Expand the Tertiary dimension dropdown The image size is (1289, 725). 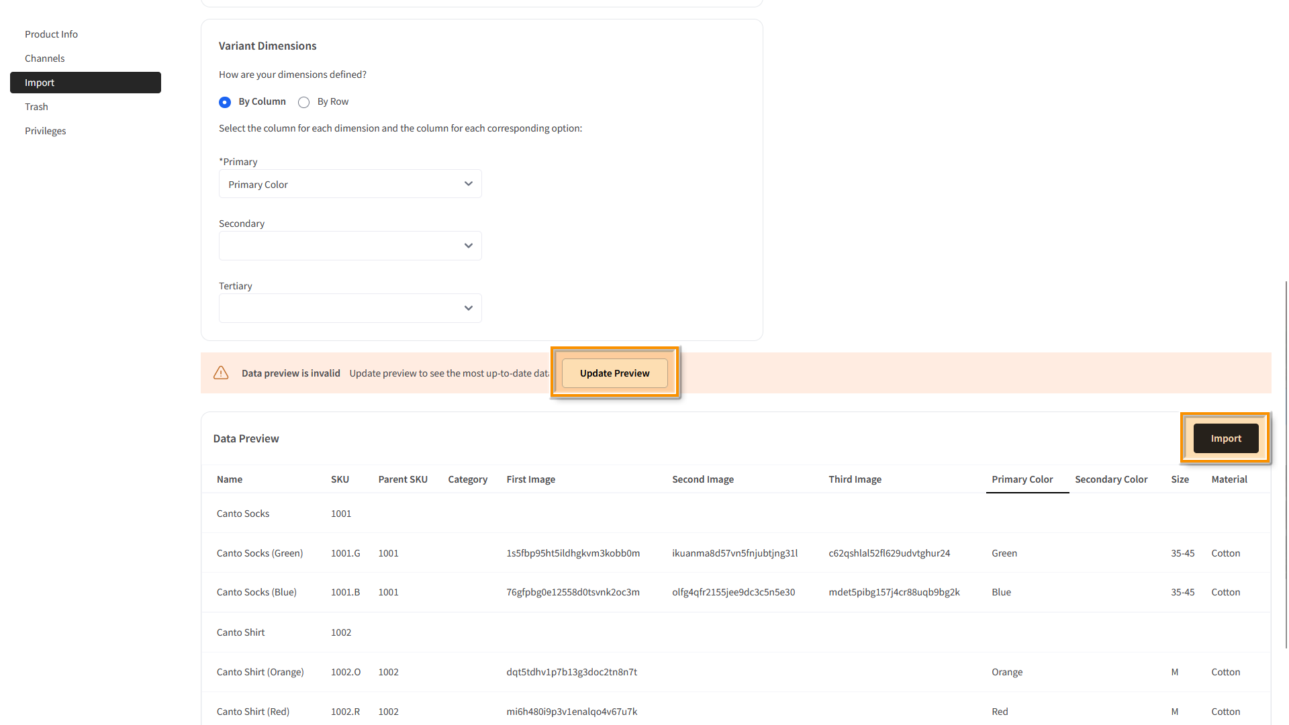(350, 308)
